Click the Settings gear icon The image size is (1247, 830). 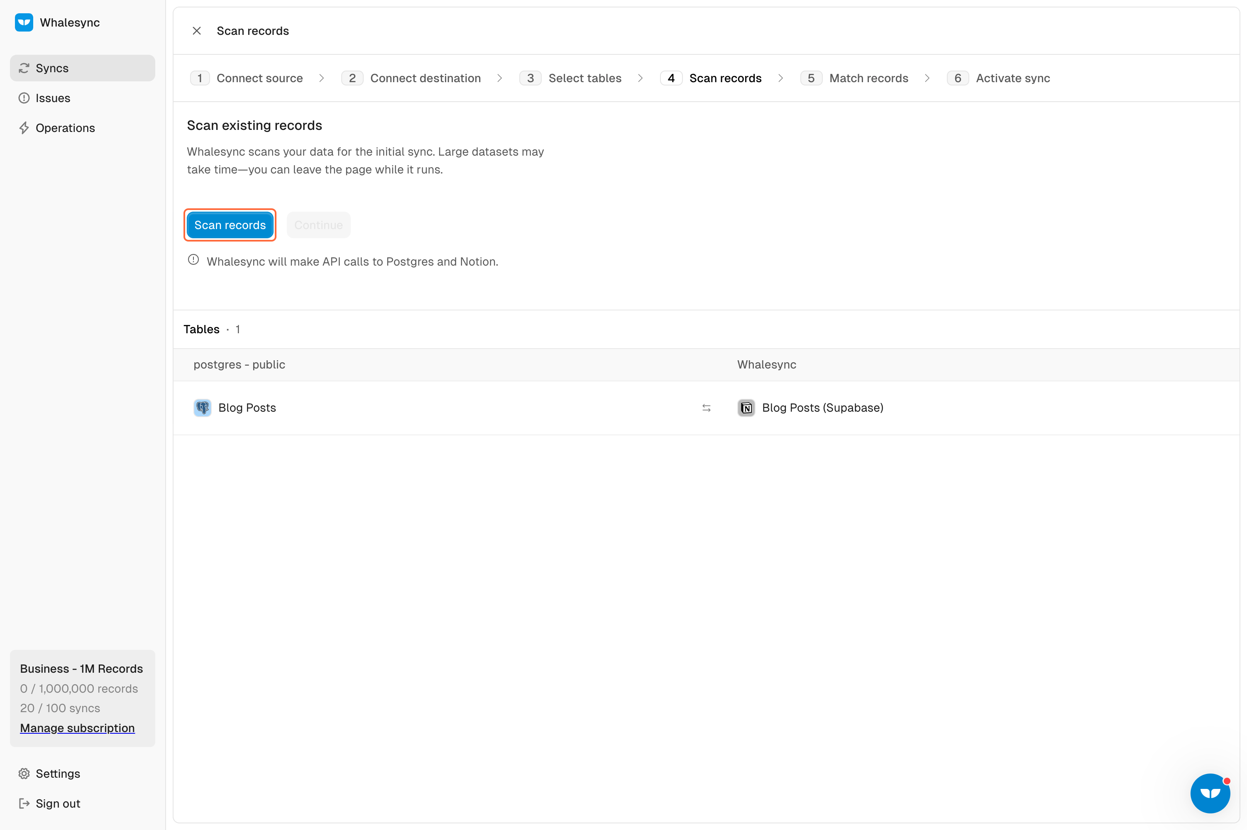coord(24,774)
